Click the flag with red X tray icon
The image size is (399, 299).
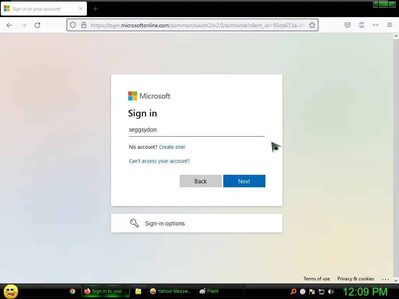(312, 292)
